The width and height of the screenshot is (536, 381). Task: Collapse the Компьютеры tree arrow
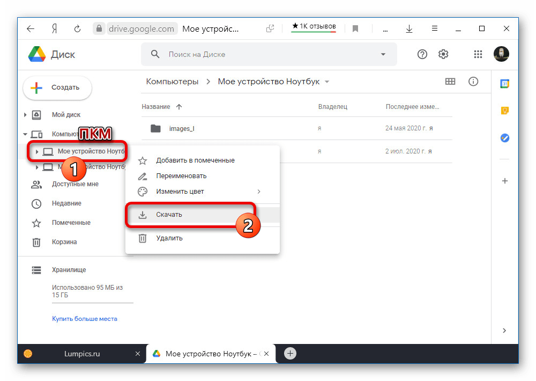tap(25, 134)
